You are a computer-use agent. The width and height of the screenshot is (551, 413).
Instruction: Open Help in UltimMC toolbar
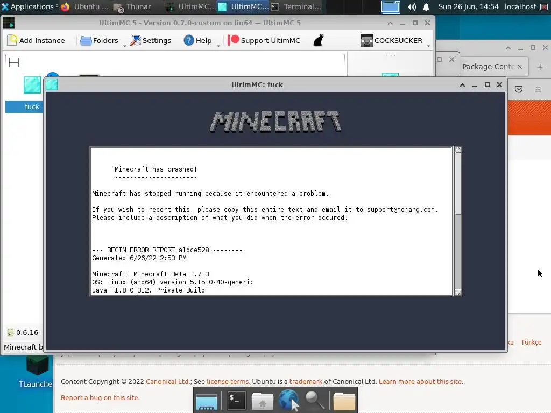click(197, 40)
